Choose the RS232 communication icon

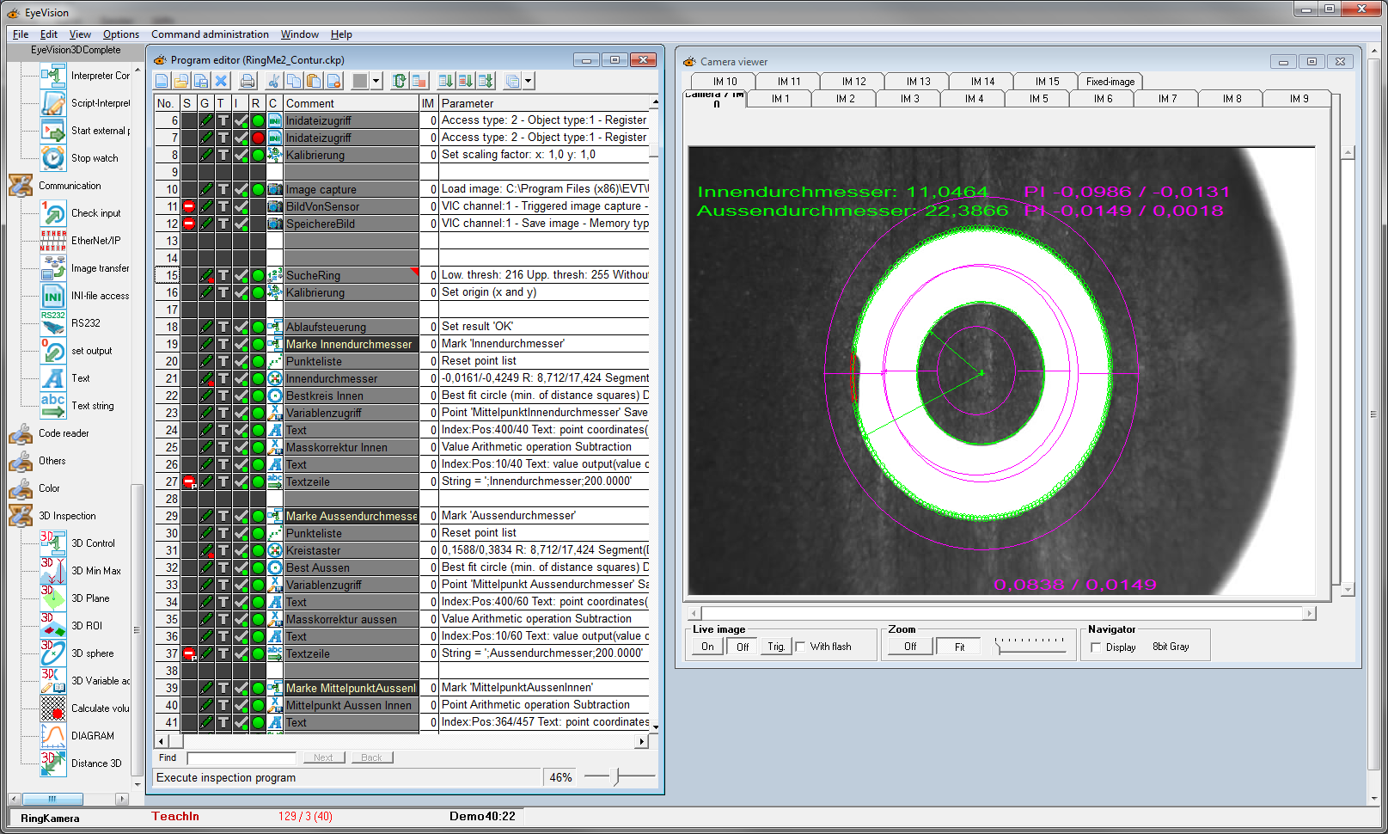coord(53,323)
